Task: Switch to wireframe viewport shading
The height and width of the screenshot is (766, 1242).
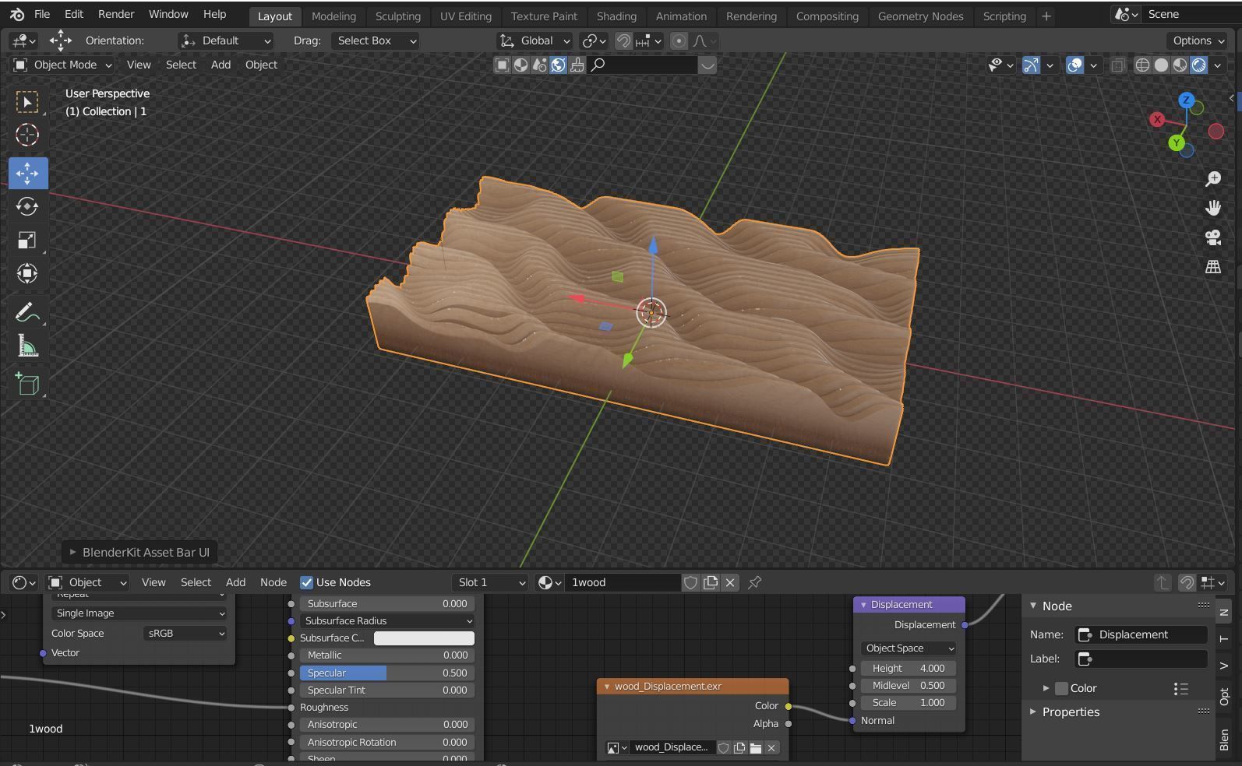Action: 1142,65
